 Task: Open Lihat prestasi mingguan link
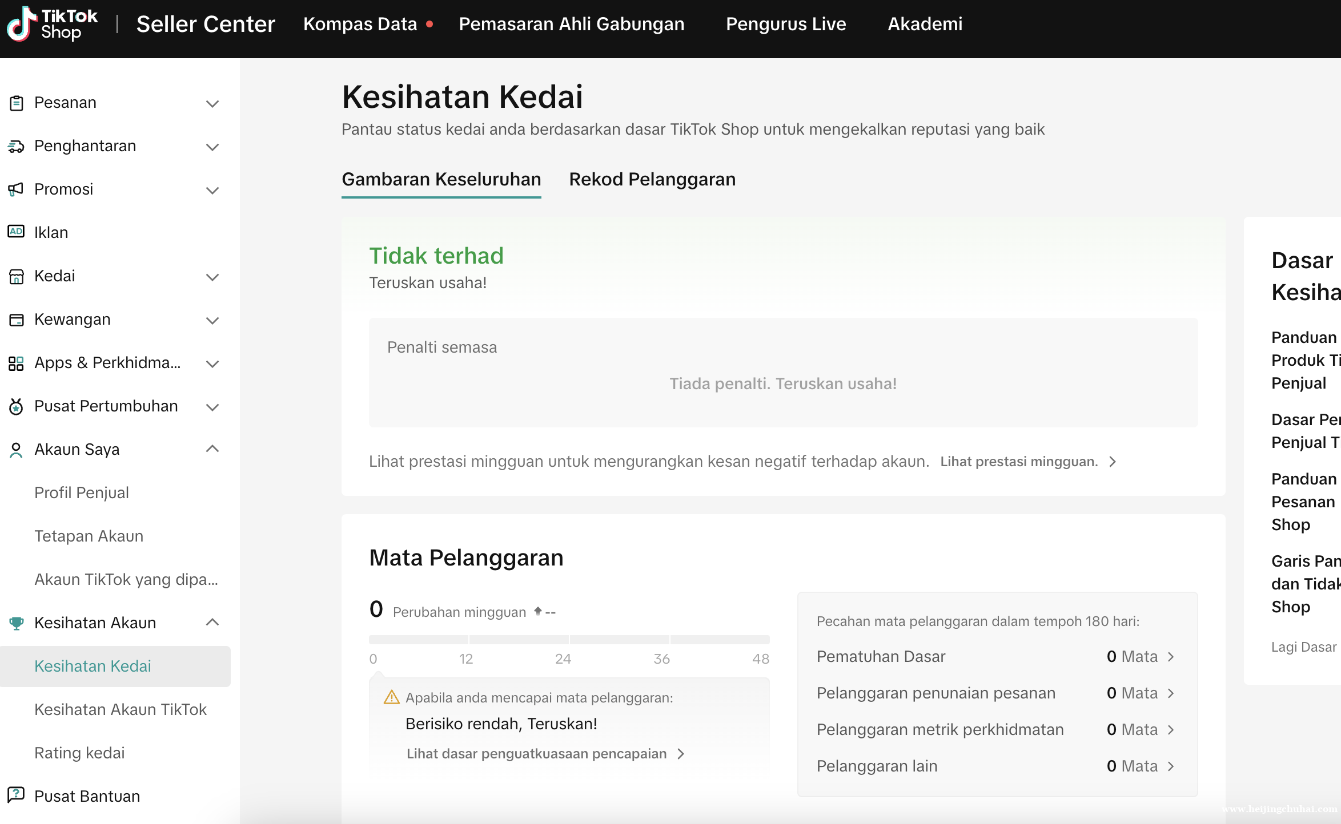[1019, 462]
